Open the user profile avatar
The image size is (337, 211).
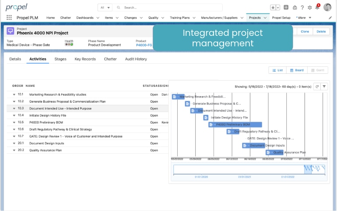(327, 7)
